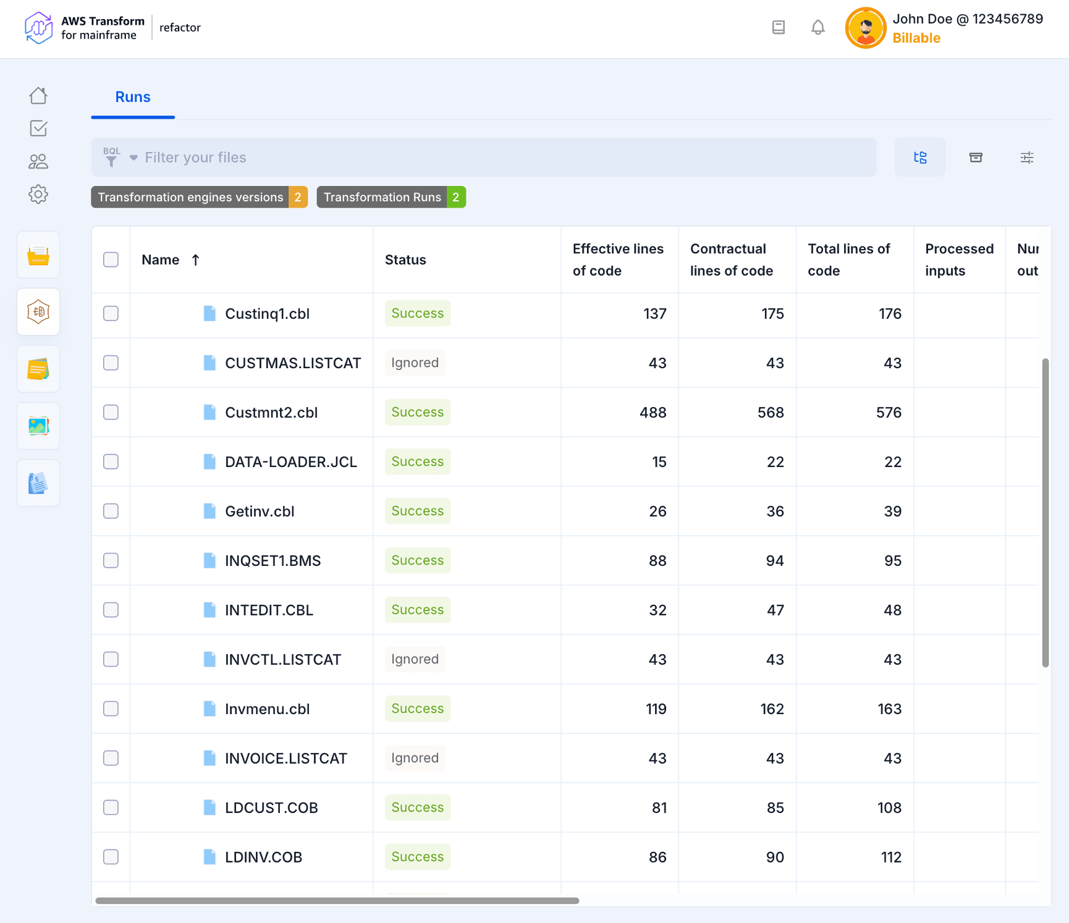This screenshot has width=1069, height=923.
Task: Open the documentation book icon
Action: (778, 28)
